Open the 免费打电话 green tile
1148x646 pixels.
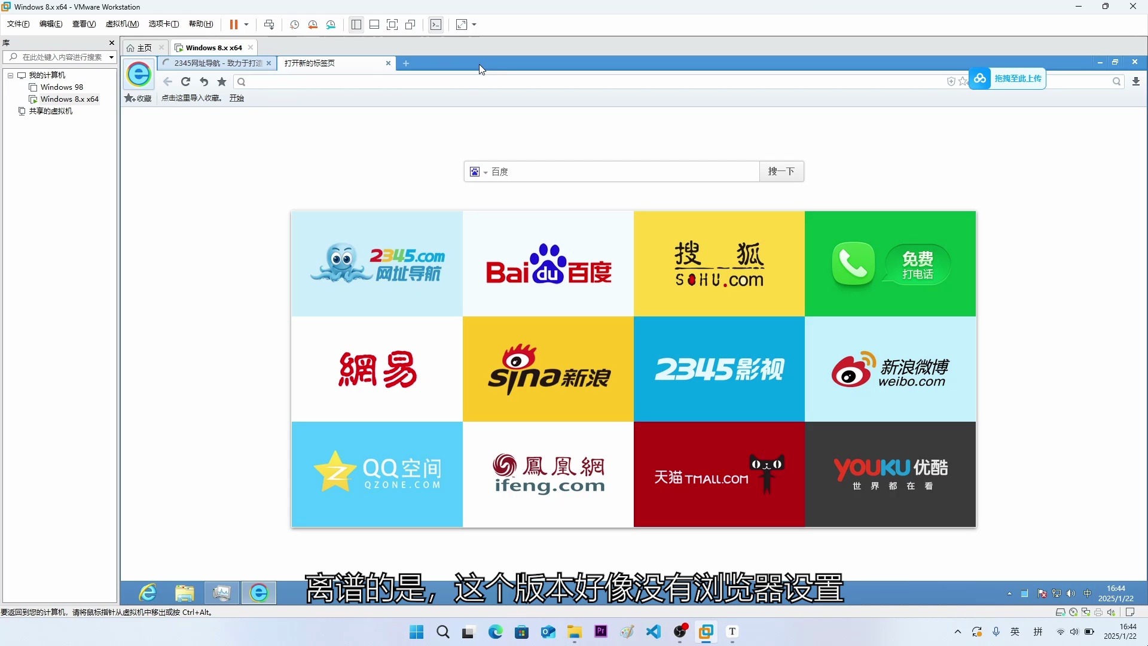(x=890, y=264)
